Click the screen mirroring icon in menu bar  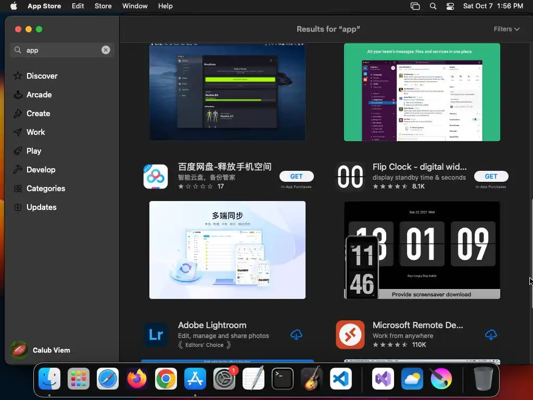pos(415,6)
